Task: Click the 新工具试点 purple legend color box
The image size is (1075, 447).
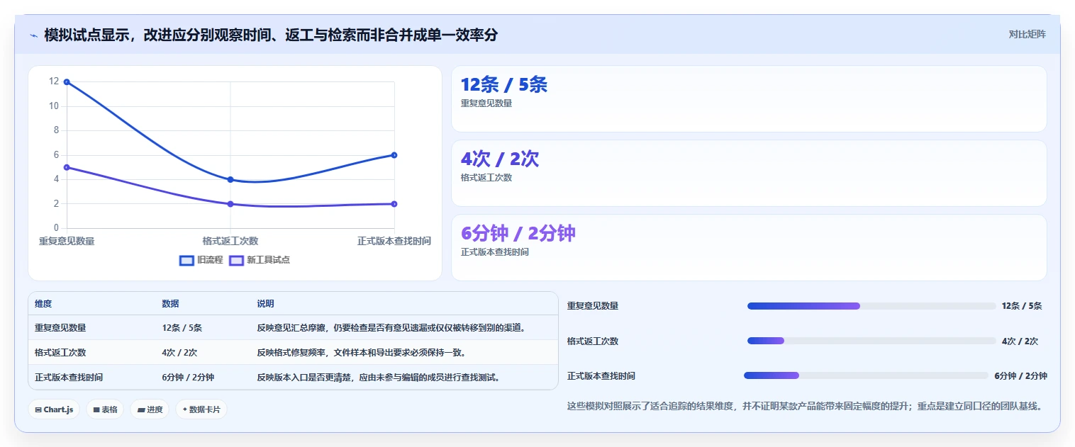Action: pos(237,260)
